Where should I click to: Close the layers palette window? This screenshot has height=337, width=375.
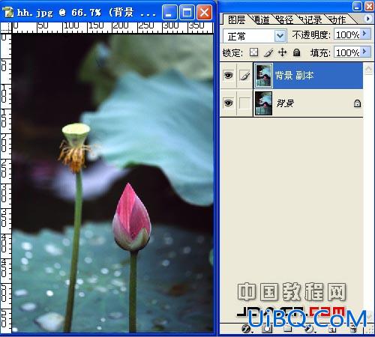(369, 6)
